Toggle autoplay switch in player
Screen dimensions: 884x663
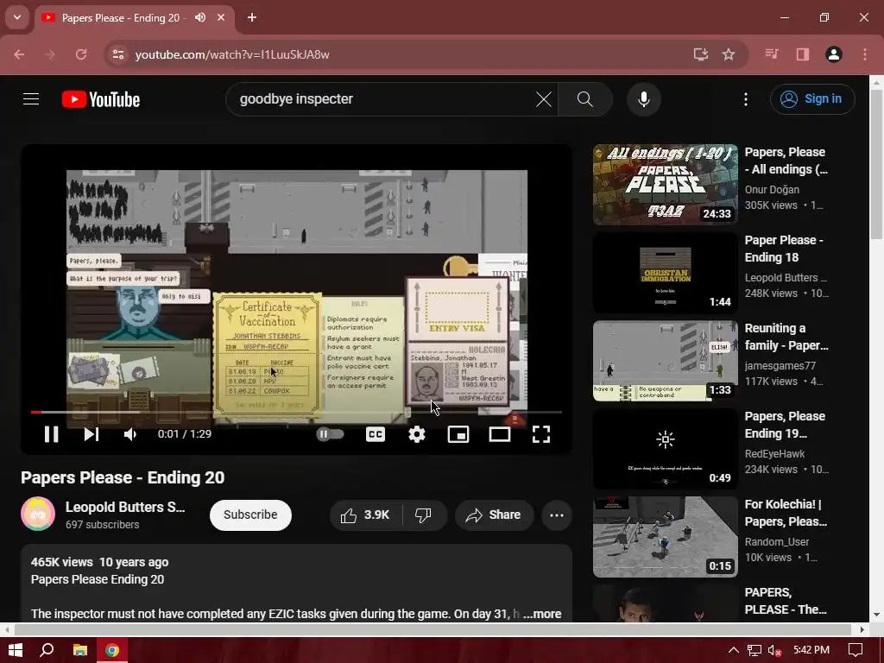point(330,434)
